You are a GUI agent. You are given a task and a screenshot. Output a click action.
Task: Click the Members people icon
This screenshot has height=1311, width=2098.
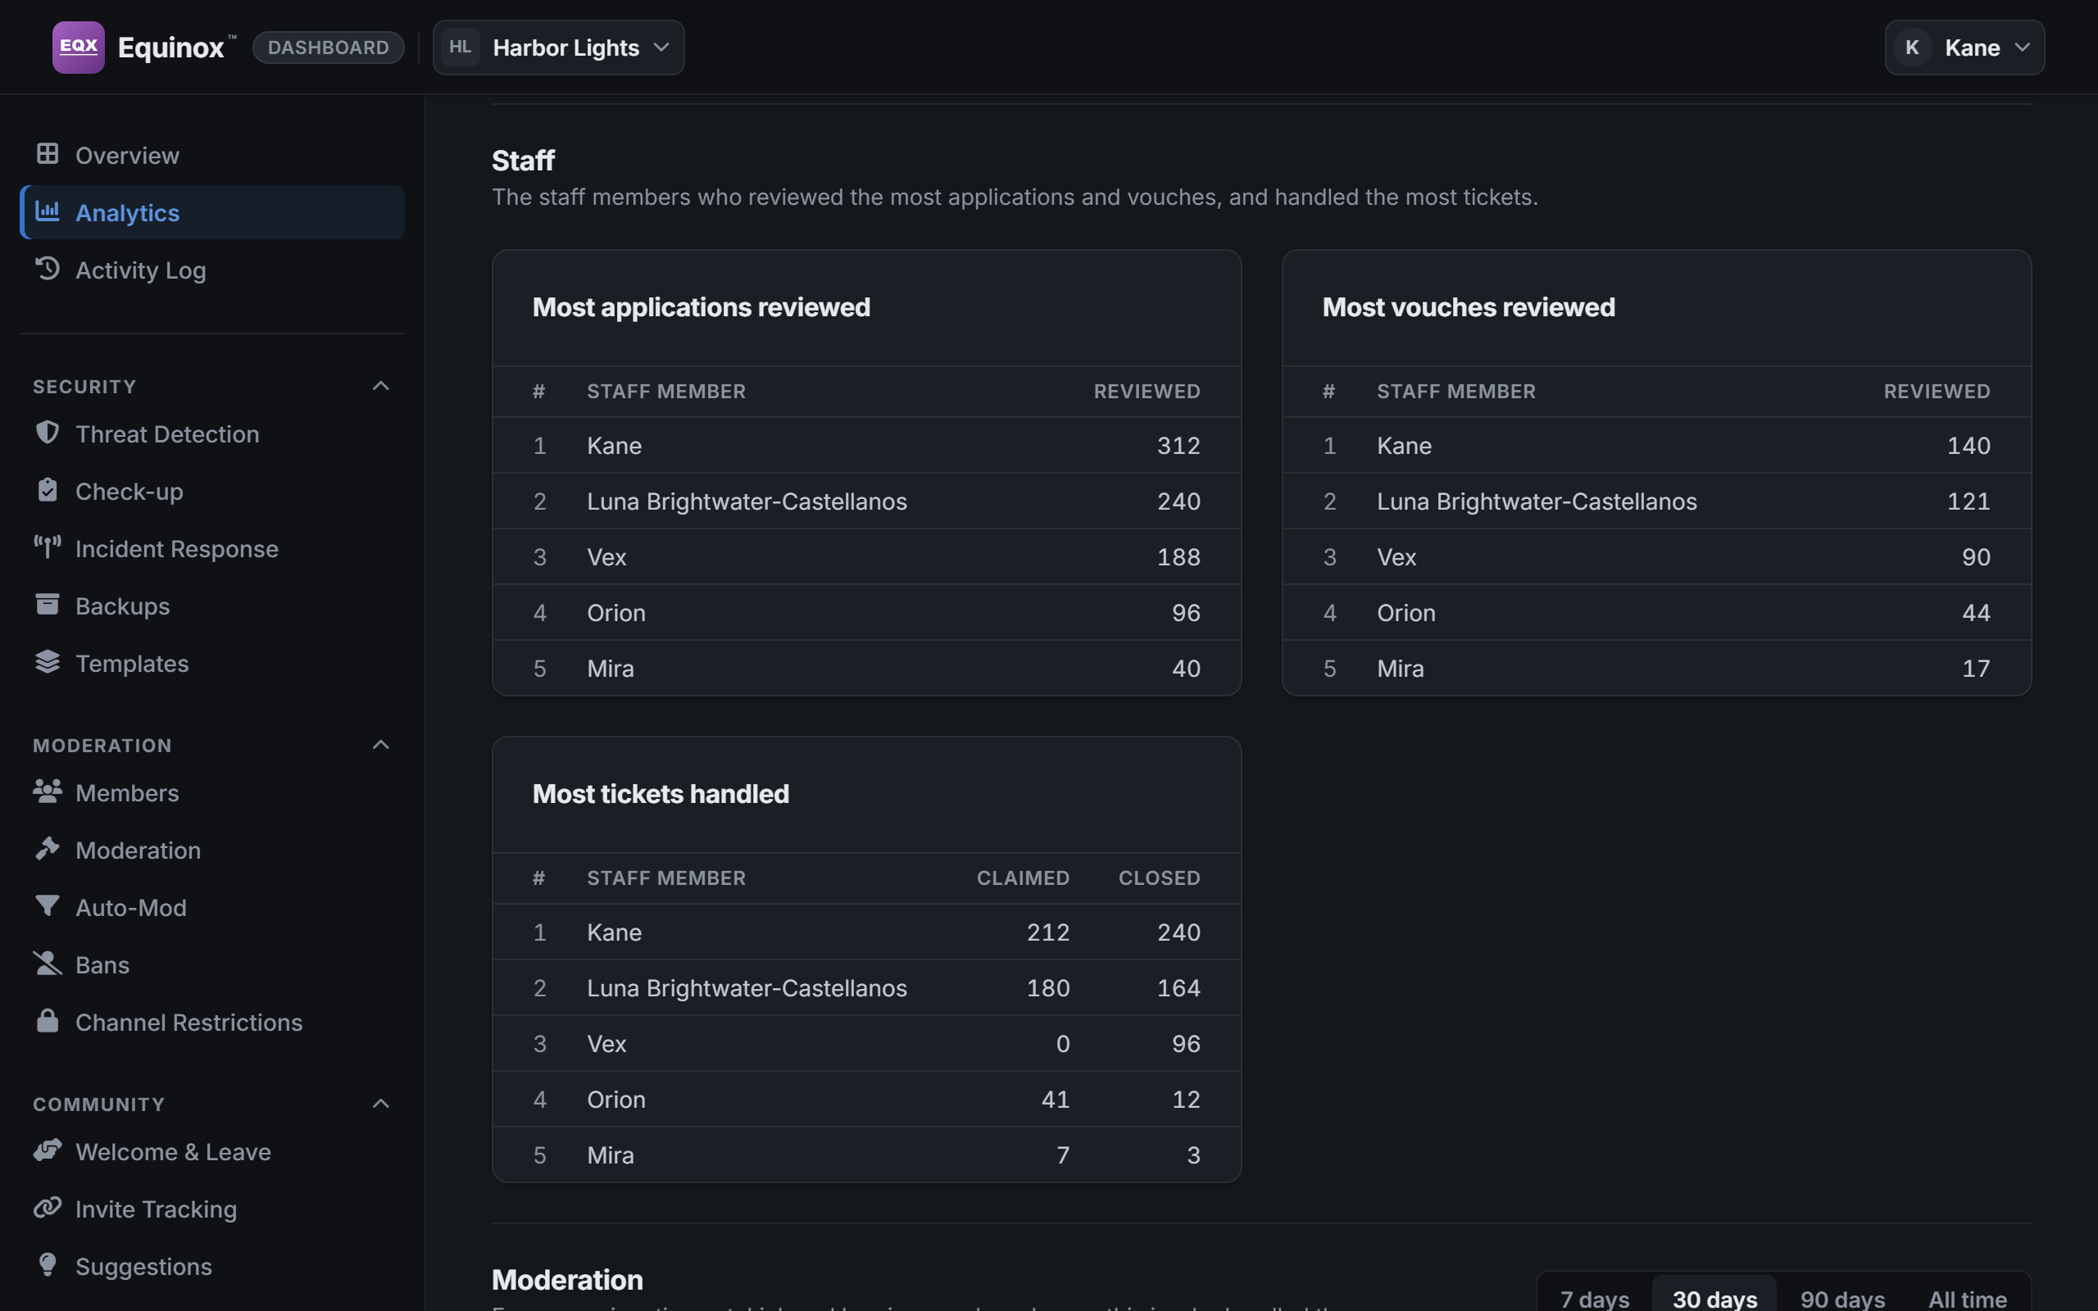[x=48, y=791]
